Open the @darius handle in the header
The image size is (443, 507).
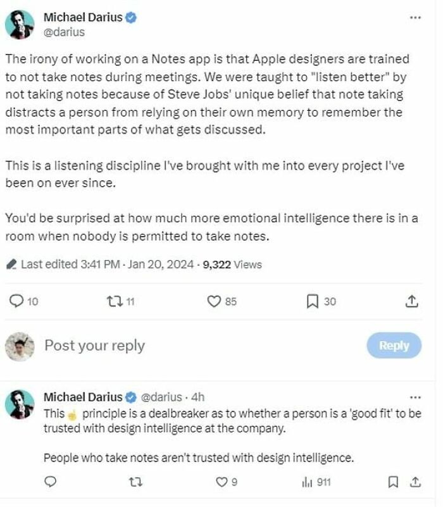click(64, 32)
